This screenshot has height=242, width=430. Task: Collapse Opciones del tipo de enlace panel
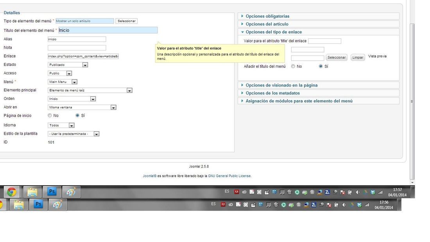pos(318,32)
